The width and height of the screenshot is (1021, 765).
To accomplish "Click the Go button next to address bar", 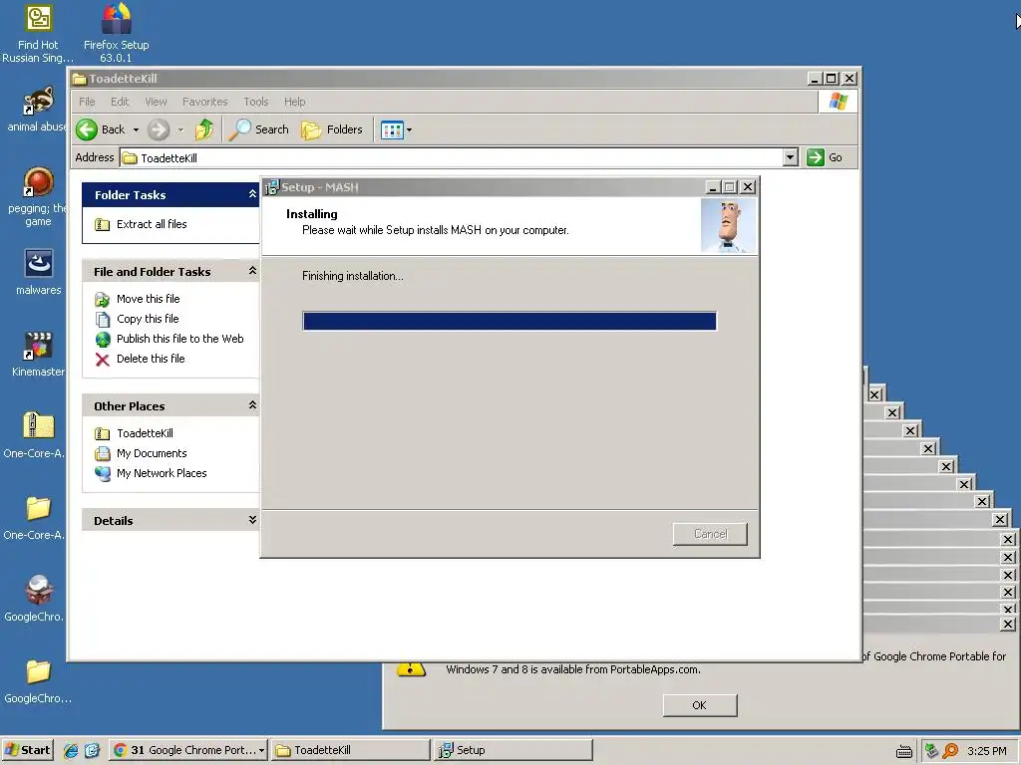I will point(825,157).
